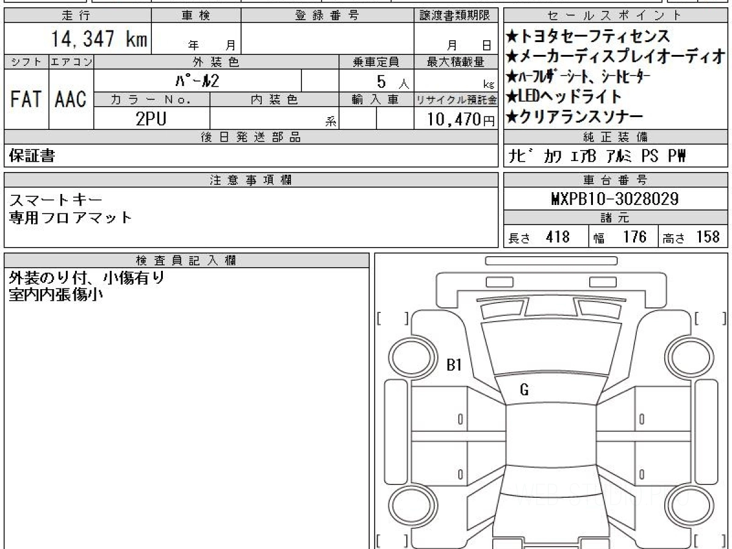Click the seating capacity value 5 人
Image resolution: width=732 pixels, height=549 pixels.
(393, 81)
